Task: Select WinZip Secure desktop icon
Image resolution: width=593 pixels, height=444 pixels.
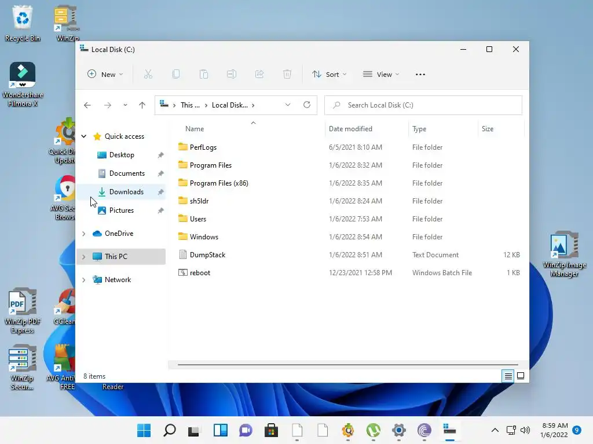Action: (x=22, y=368)
